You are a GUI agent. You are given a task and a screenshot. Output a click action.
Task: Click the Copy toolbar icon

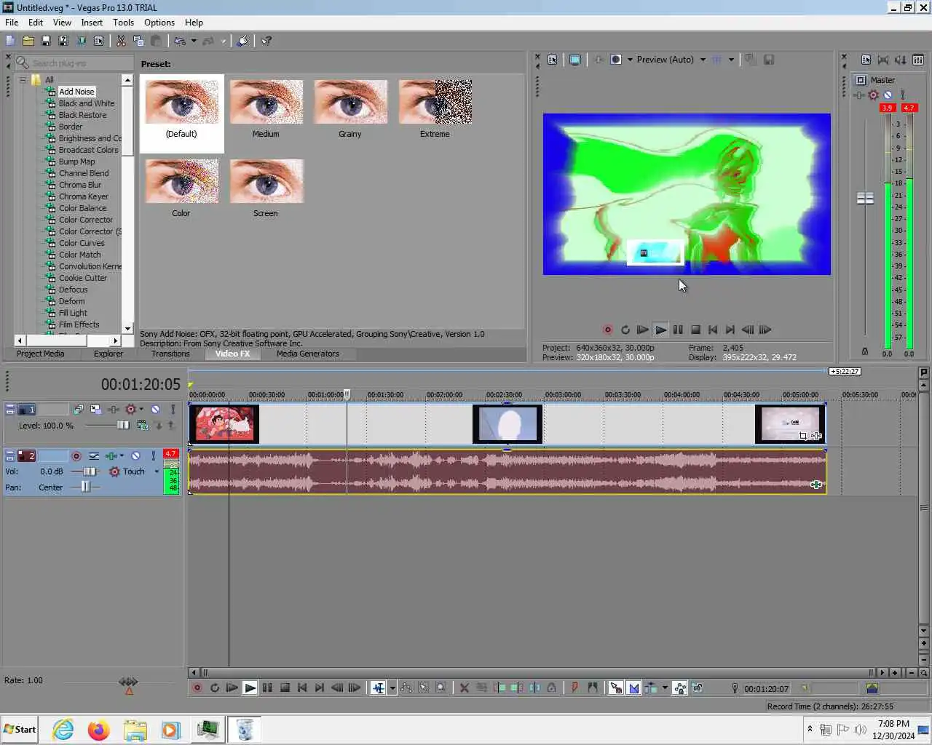138,41
